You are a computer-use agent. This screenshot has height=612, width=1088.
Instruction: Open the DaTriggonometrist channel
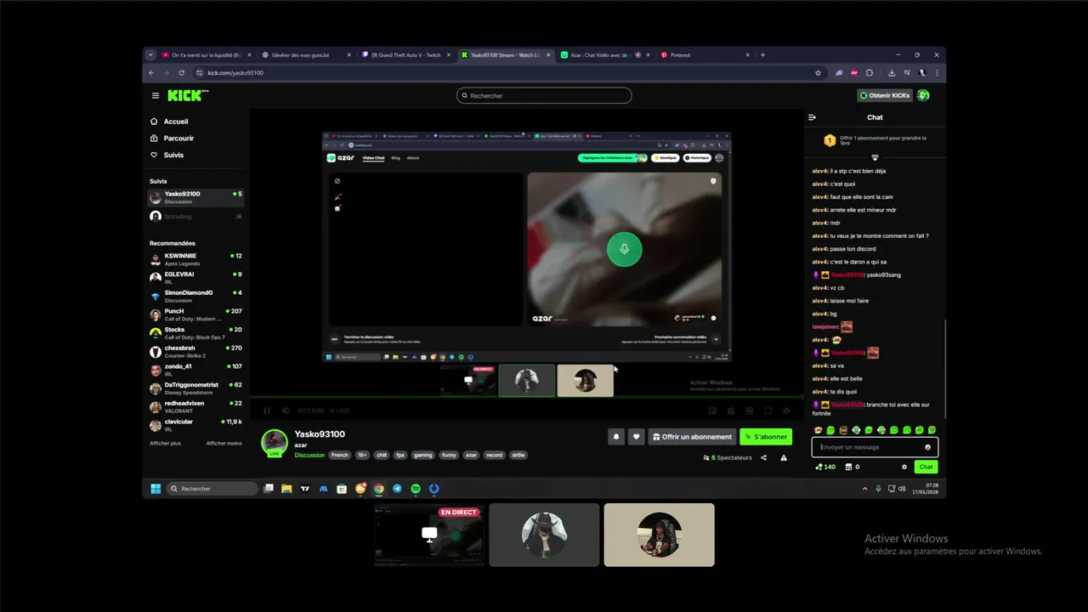point(195,388)
